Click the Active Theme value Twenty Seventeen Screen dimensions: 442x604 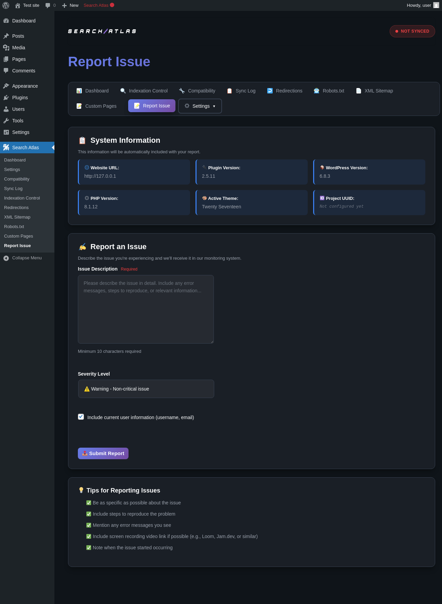[221, 207]
